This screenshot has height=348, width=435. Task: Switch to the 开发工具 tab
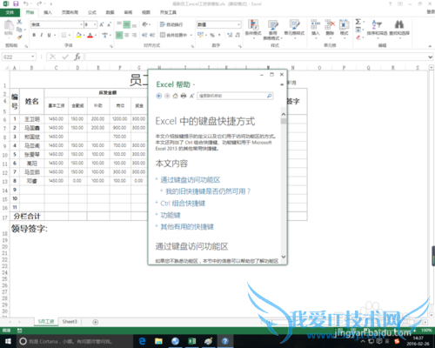tap(168, 12)
